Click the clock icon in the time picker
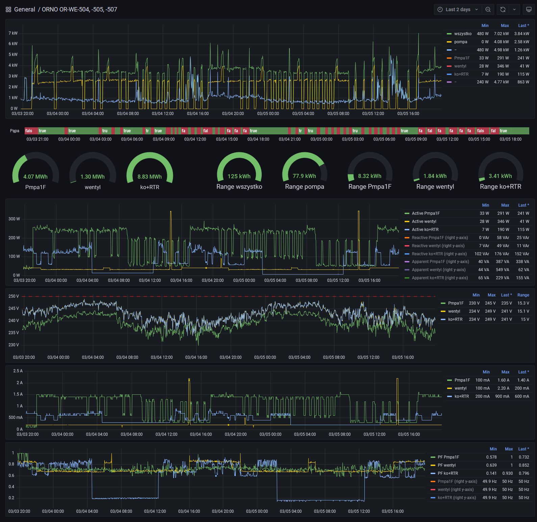Screen dimensions: 537x522 pos(440,9)
